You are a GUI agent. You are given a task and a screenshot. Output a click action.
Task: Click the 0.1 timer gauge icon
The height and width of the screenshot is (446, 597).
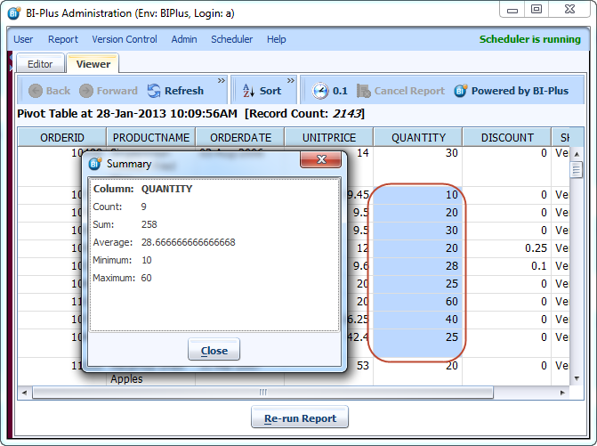tap(320, 91)
